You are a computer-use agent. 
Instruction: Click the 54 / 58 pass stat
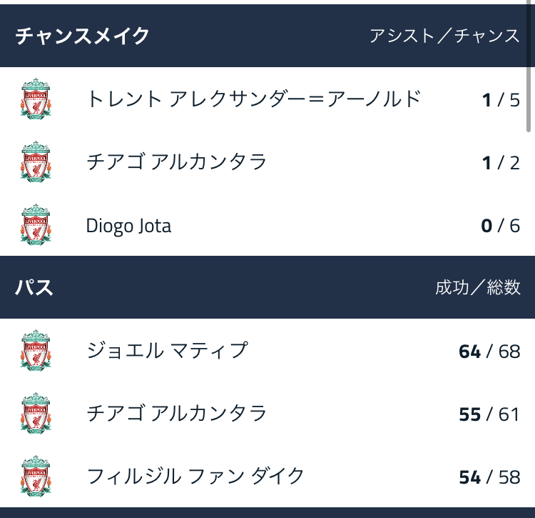coord(489,477)
